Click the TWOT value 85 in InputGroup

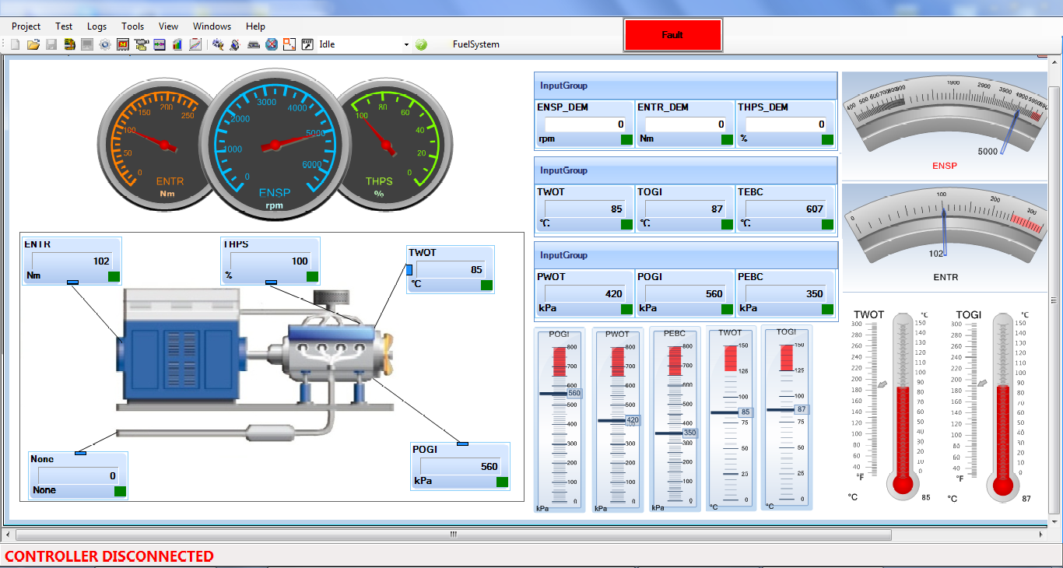(585, 209)
